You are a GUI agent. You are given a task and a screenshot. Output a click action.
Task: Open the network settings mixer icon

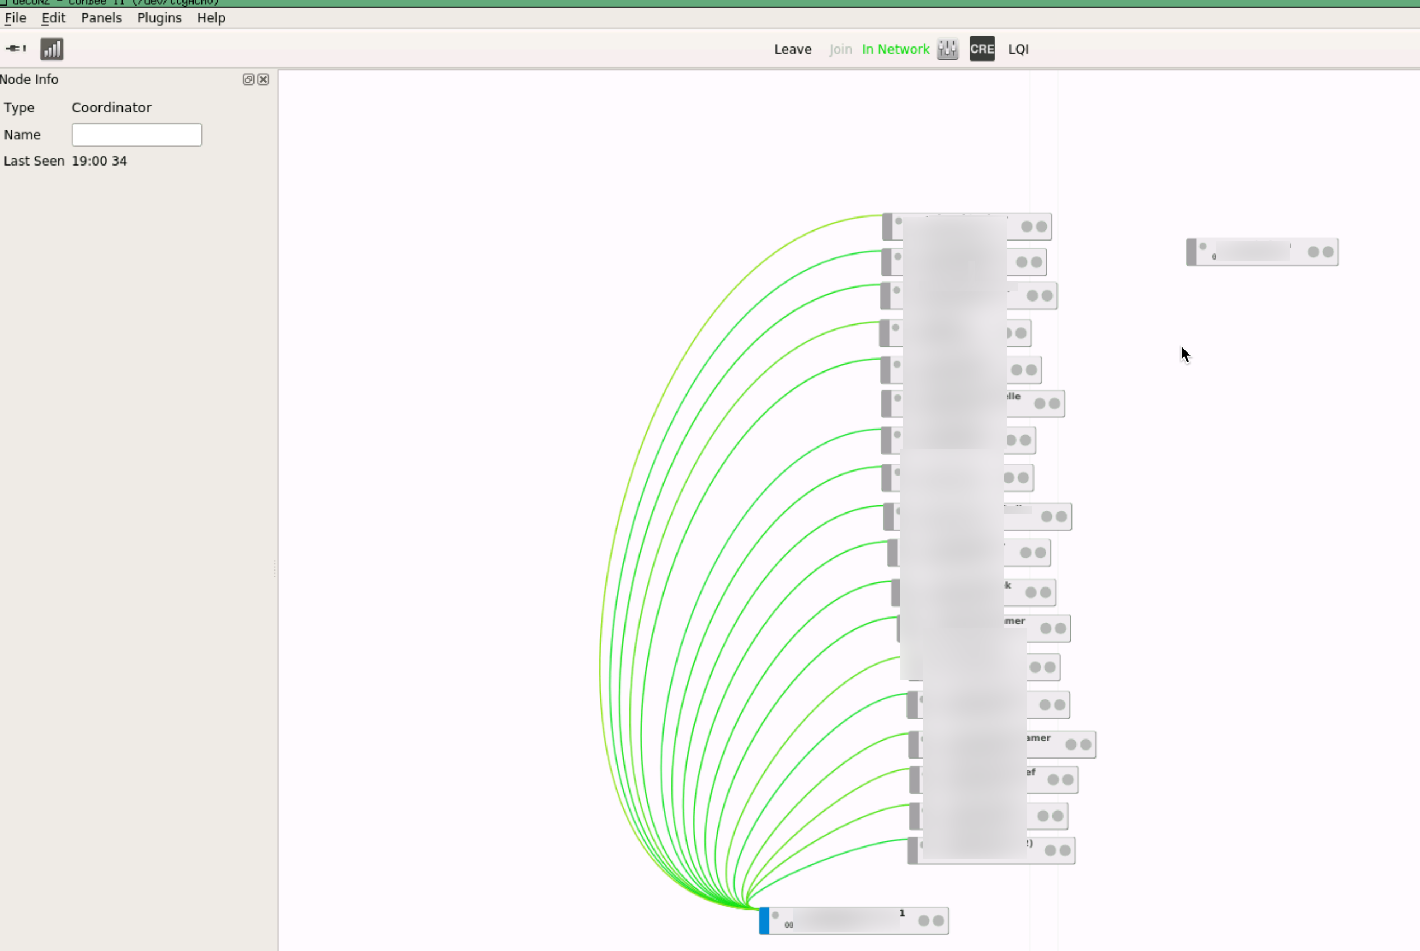tap(947, 49)
